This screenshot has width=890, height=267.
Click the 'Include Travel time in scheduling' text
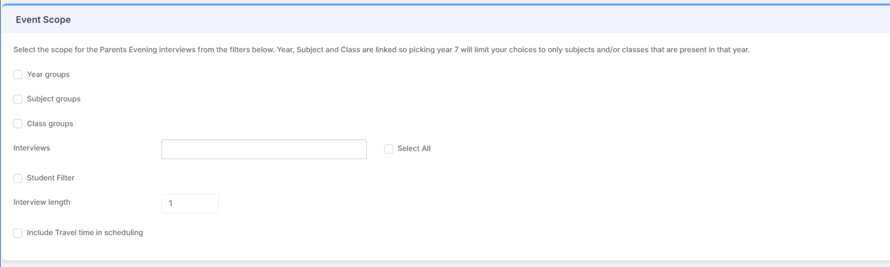tap(85, 233)
